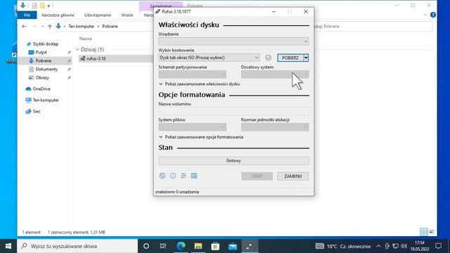Open System plików dropdown
Image resolution: width=450 pixels, height=253 pixels.
(x=192, y=126)
